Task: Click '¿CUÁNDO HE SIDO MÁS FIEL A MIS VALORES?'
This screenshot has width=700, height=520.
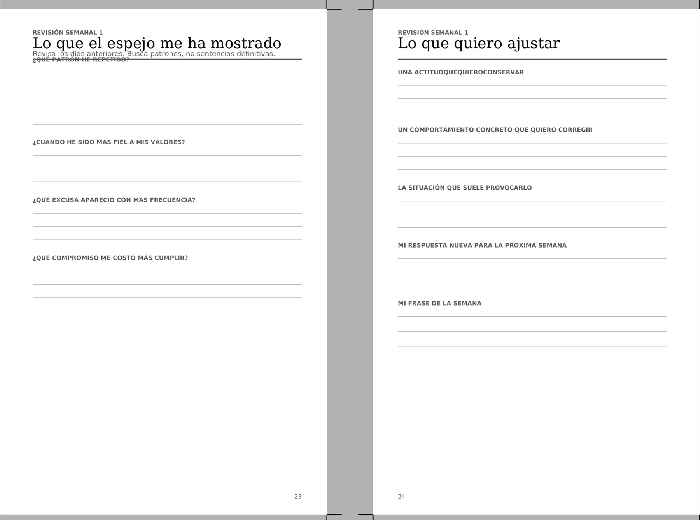Action: point(109,142)
